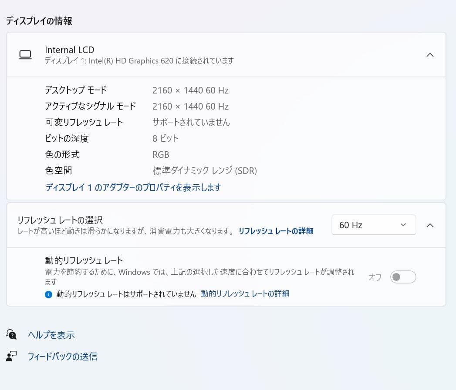Screen dimensions: 456x390
Task: Click the ヘルプを表示 link
Action: click(51, 335)
